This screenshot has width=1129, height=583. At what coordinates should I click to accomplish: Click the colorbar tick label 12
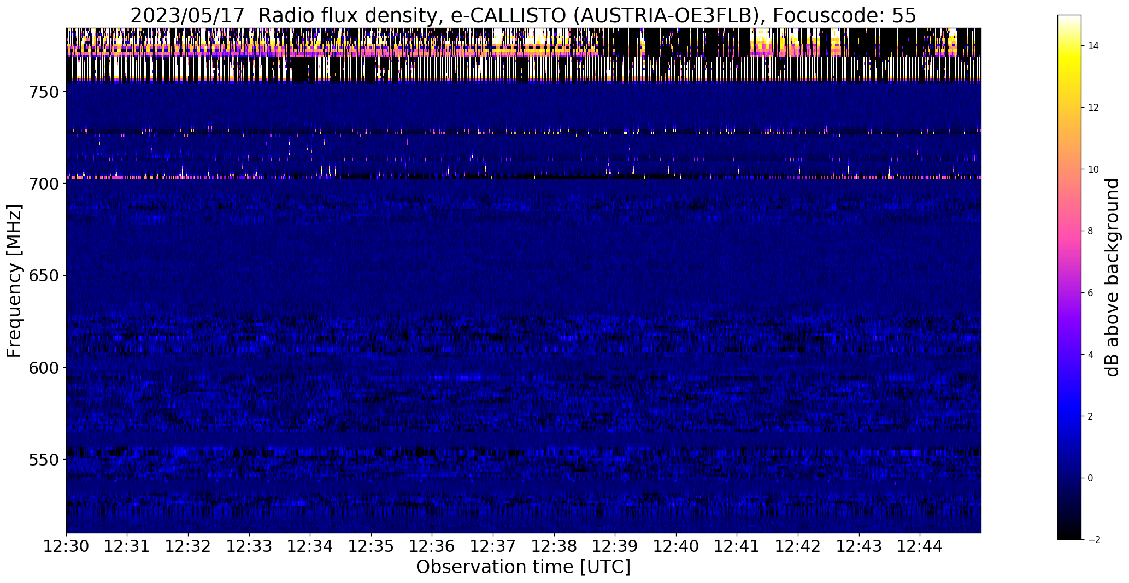tap(1093, 108)
